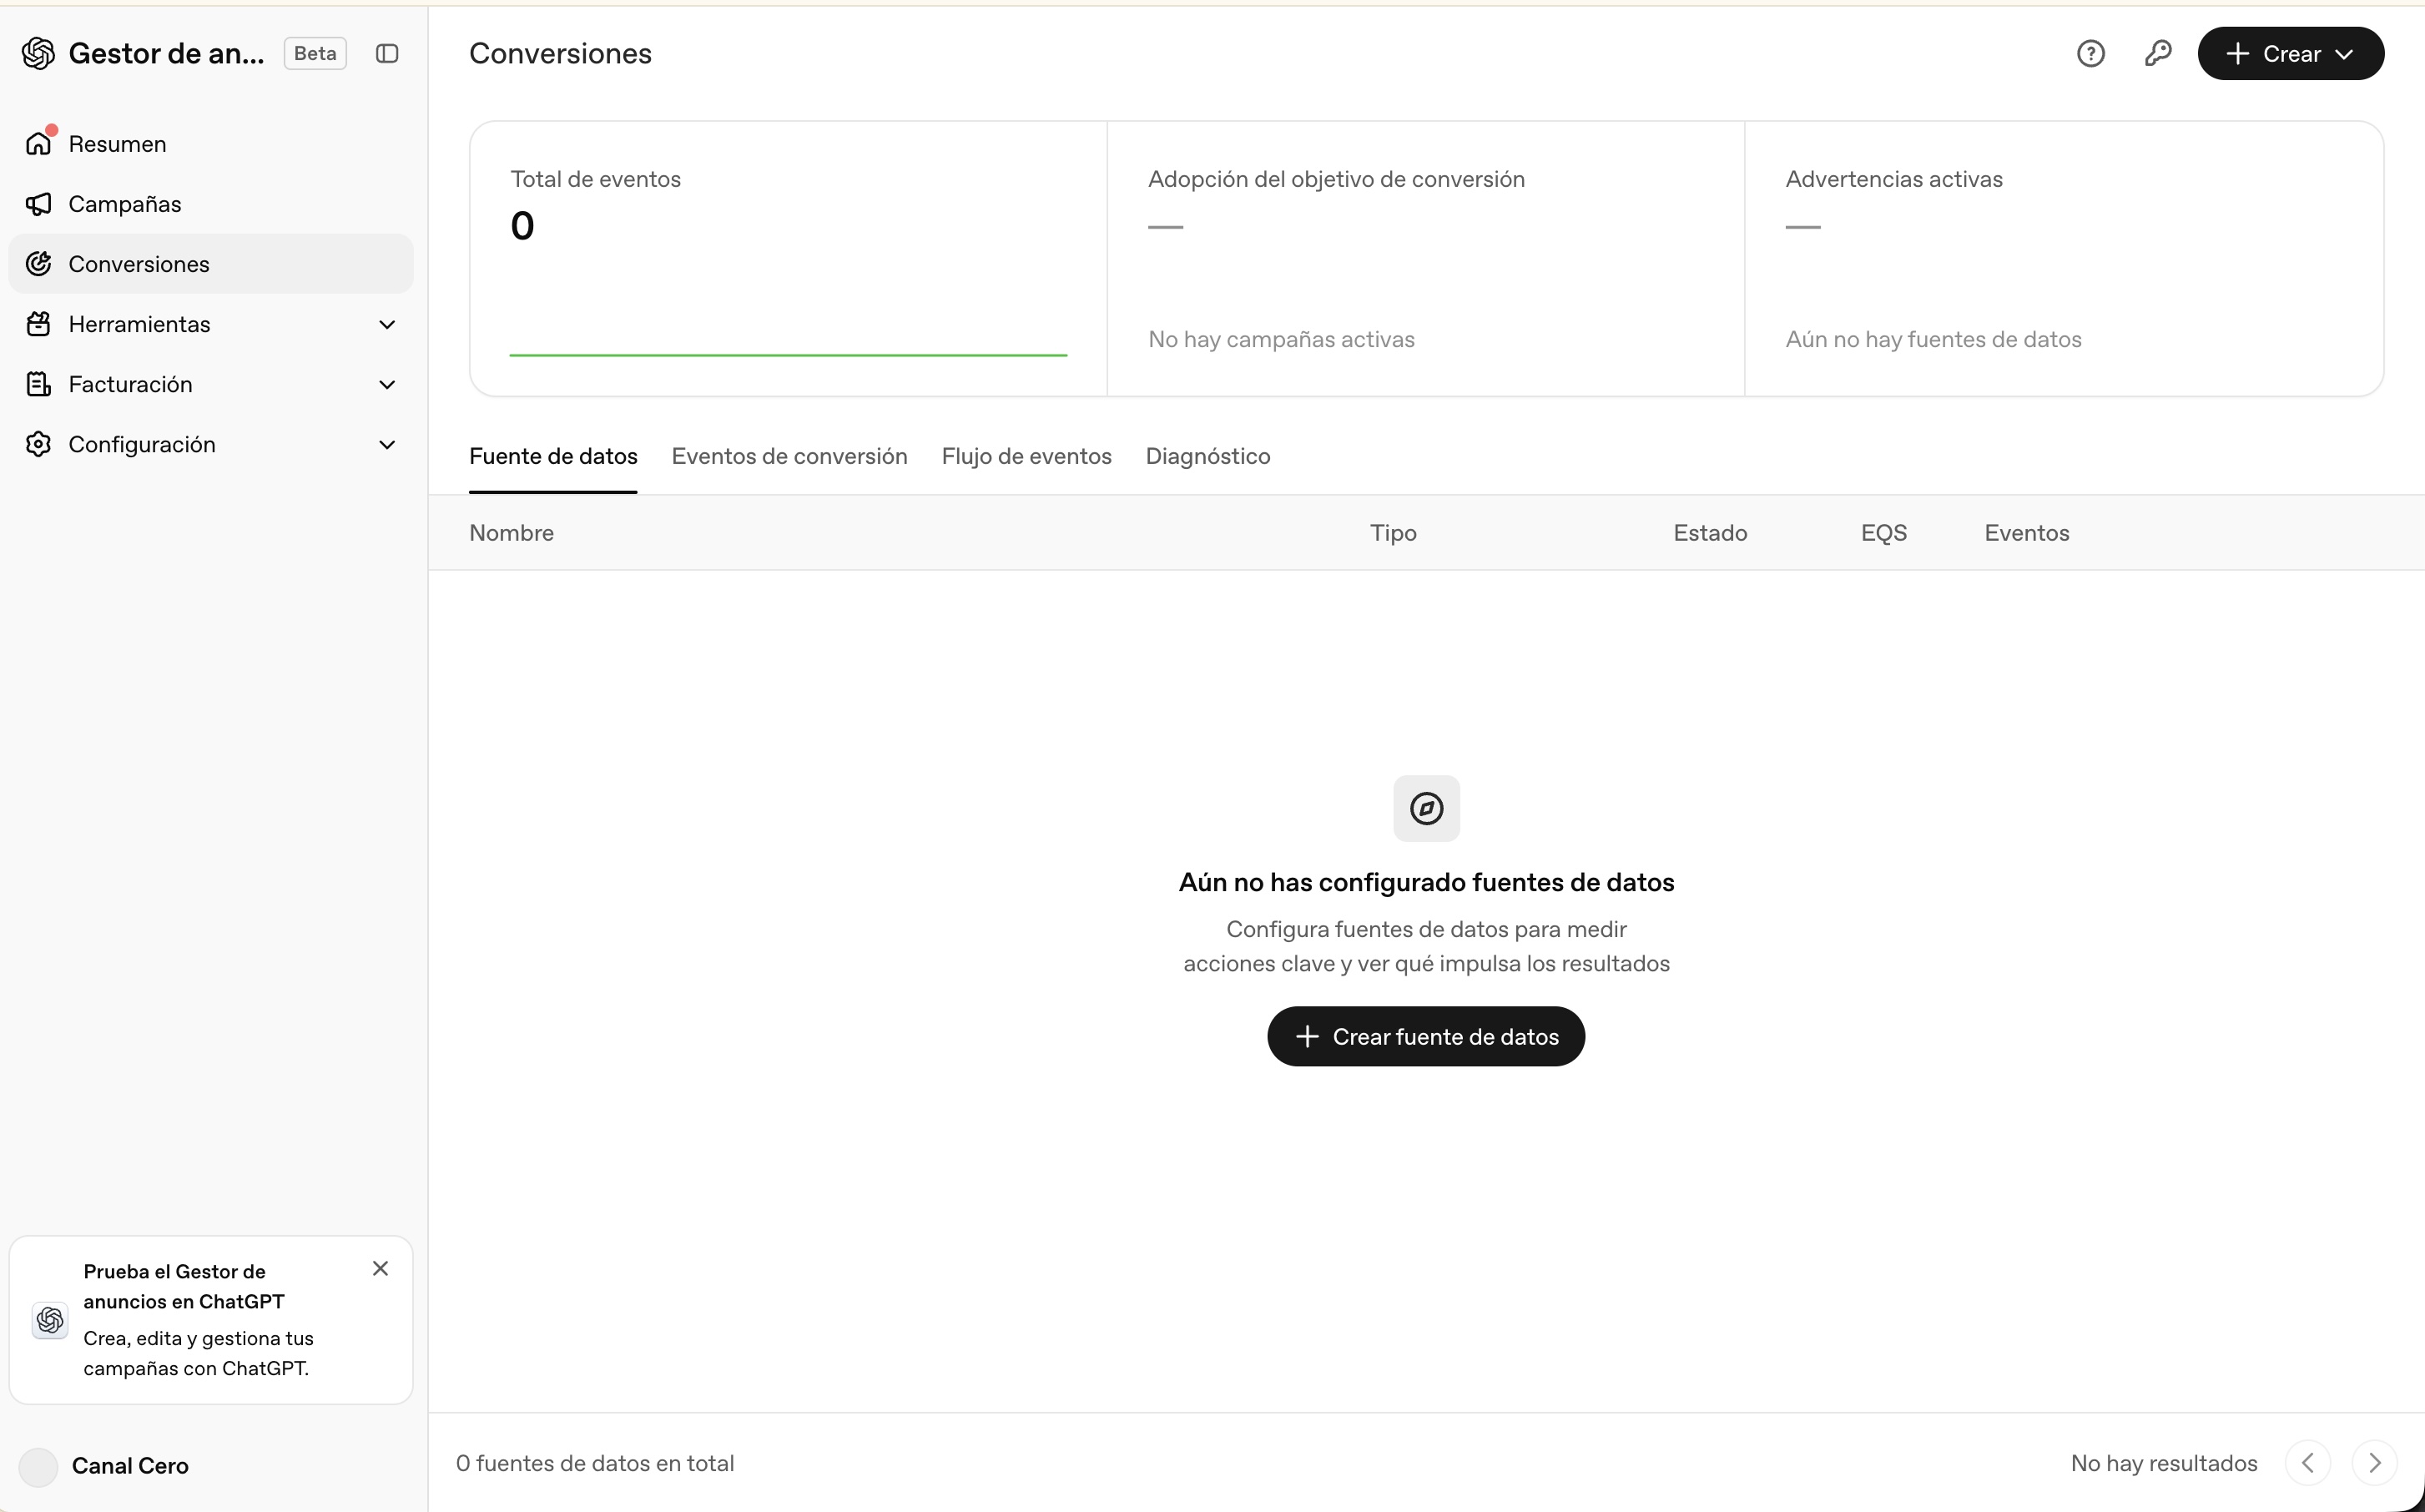This screenshot has height=1512, width=2425.
Task: Open the help question mark icon
Action: pos(2090,53)
